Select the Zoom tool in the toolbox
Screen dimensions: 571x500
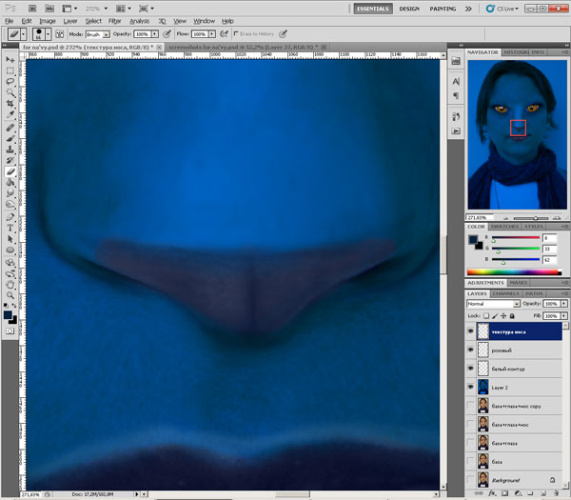coord(10,295)
